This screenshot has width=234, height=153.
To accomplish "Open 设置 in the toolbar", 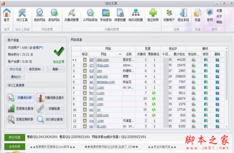I will click(x=219, y=11).
